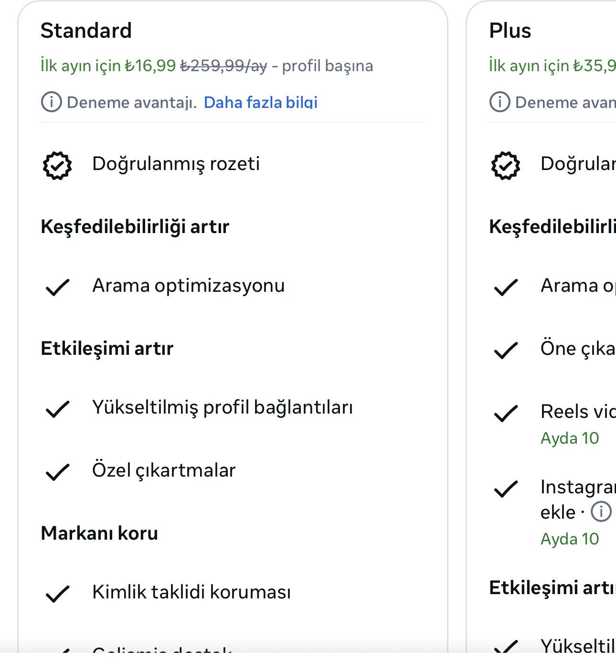Click checkmark beside Arama optimizasyonu in Standard

click(x=57, y=287)
